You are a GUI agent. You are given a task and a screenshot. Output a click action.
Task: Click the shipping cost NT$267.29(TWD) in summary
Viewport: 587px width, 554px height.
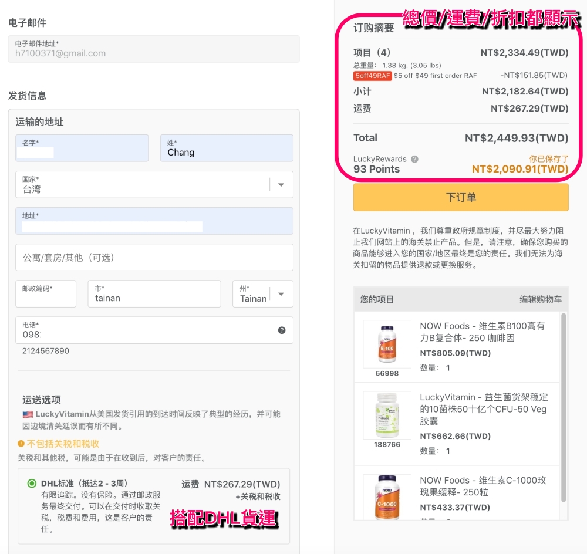(529, 109)
